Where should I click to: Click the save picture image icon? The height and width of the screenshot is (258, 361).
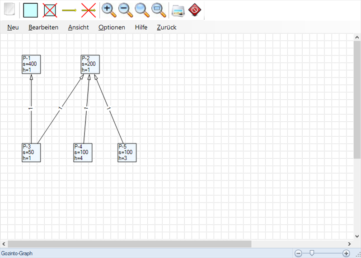(x=178, y=9)
